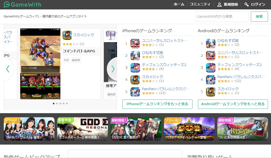Go to 新規登録 sign-up link
This screenshot has height=158, width=271.
pyautogui.click(x=231, y=5)
